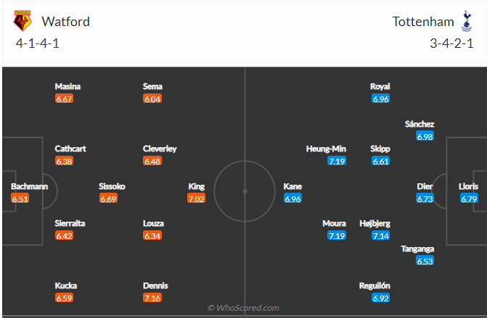Click Højbjerg's 7.14 rating badge
487x318 pixels.
tap(381, 236)
